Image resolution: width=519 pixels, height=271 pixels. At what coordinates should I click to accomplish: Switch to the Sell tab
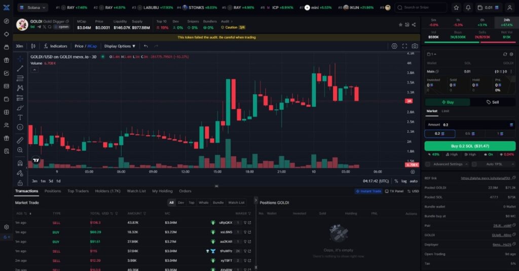493,102
